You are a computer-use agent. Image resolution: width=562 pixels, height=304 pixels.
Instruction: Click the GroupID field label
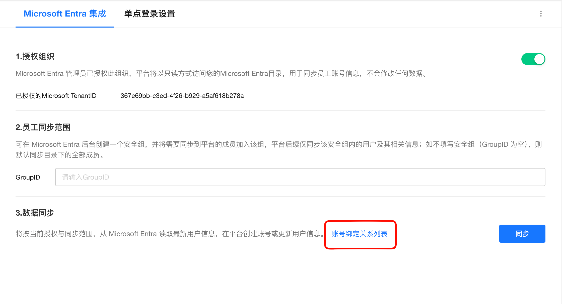pos(28,177)
